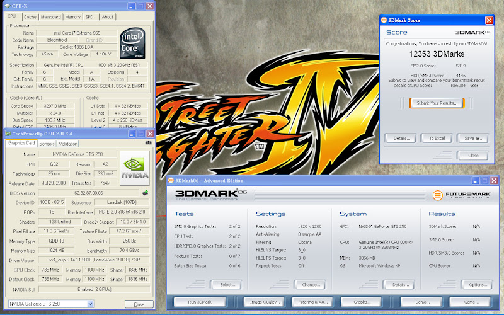Open the Validation tab in GPU-Z
Image resolution: width=504 pixels, height=315 pixels.
[x=68, y=144]
